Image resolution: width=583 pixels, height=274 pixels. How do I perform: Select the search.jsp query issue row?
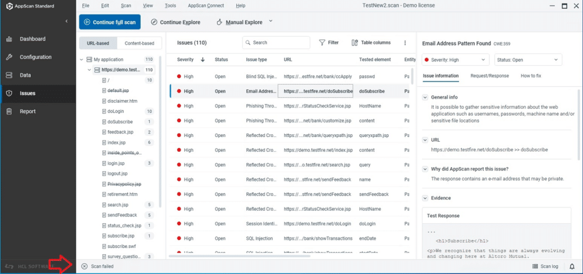[x=289, y=165]
